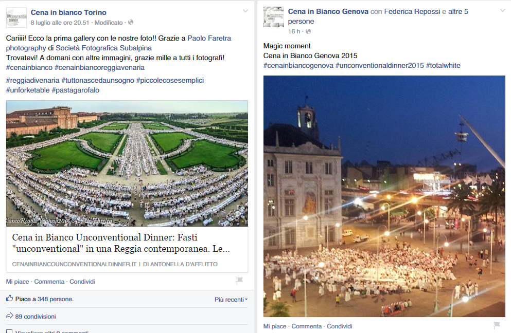Expand Torino post options chevron
This screenshot has width=511, height=333.
click(245, 11)
